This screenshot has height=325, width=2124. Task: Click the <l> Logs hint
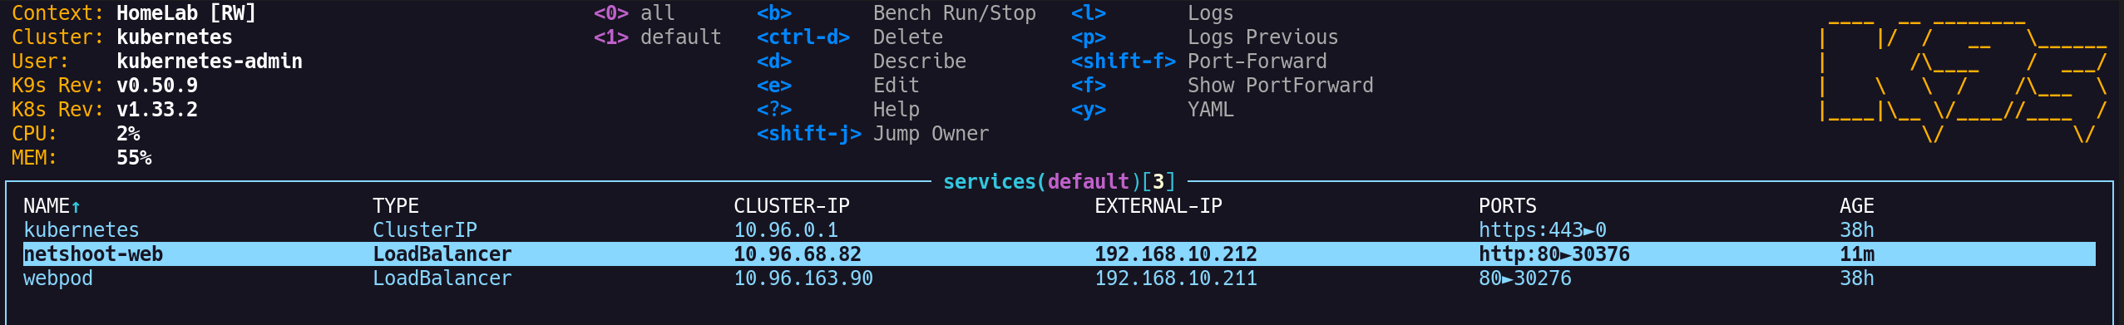[1153, 13]
